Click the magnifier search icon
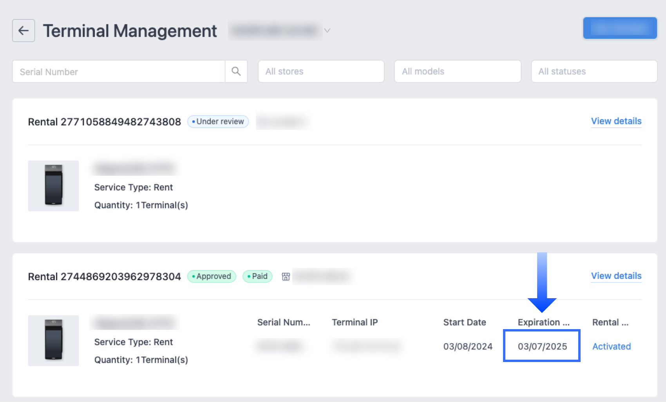 (x=236, y=71)
